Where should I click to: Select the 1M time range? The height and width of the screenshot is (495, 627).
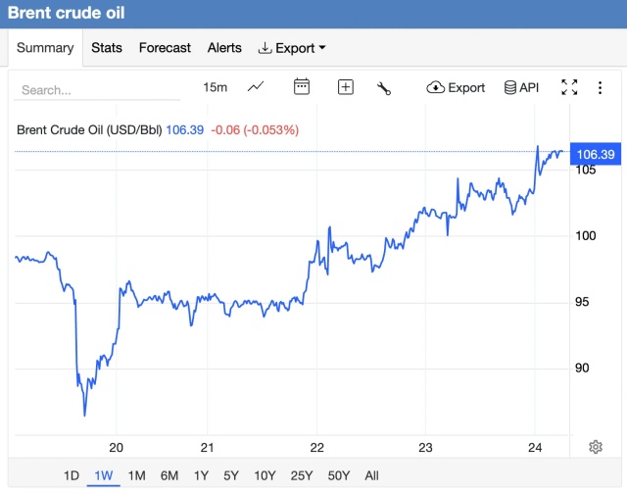click(136, 475)
